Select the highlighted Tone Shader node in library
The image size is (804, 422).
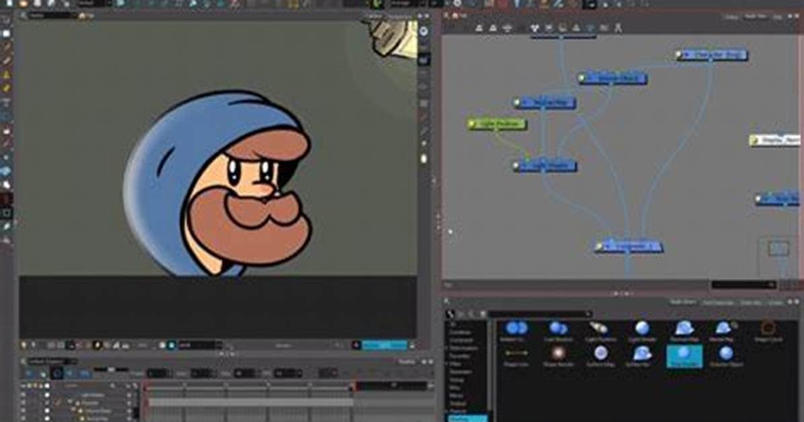point(684,356)
